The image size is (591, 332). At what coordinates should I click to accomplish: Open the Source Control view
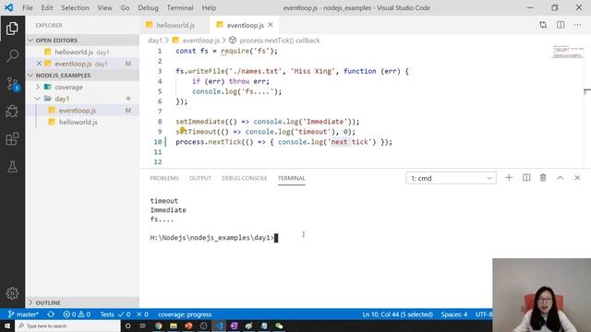point(12,84)
